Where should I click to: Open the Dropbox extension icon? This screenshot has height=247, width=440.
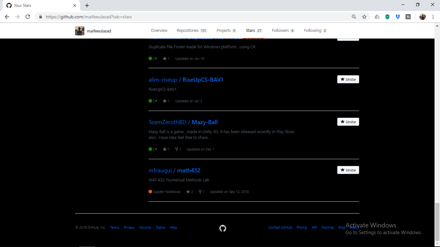(x=398, y=17)
